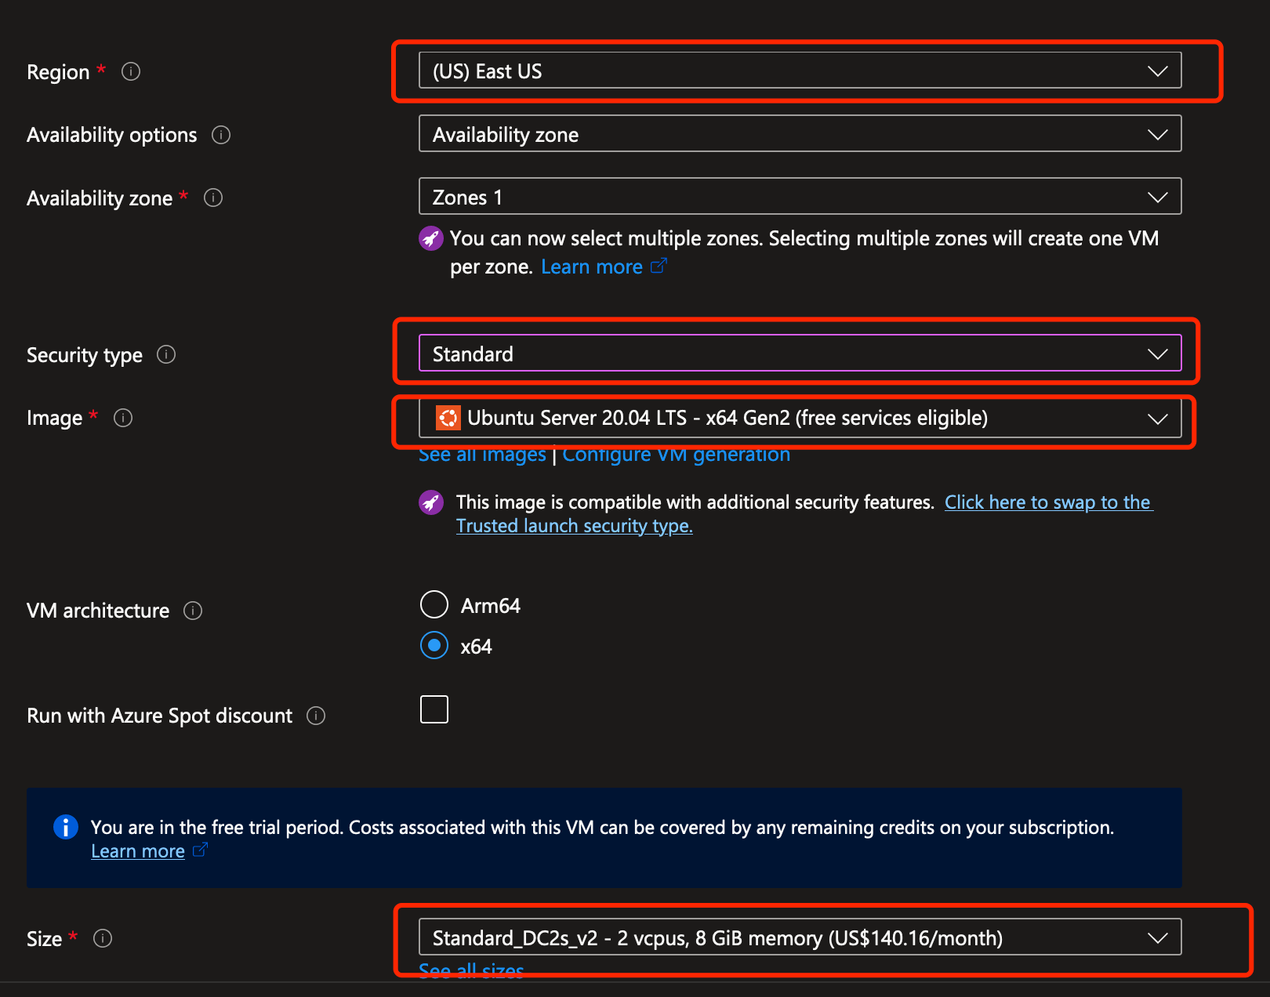The image size is (1270, 997).
Task: Open the Zones 1 availability zone dropdown
Action: (800, 197)
